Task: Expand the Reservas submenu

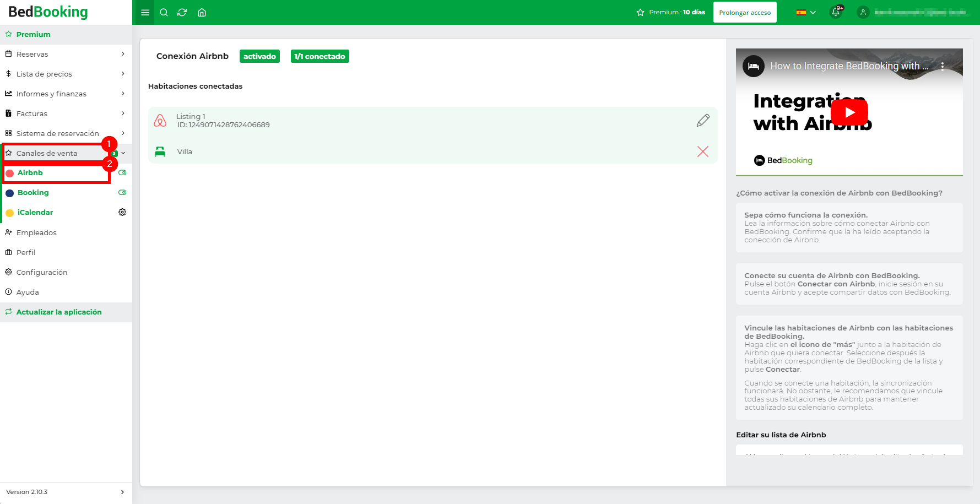Action: coord(123,54)
